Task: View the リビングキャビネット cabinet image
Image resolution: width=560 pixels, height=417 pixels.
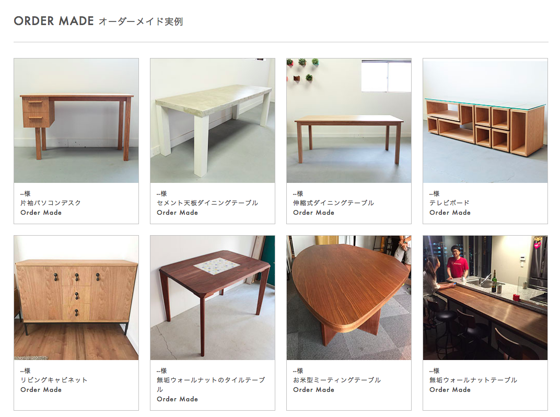Action: 76,298
